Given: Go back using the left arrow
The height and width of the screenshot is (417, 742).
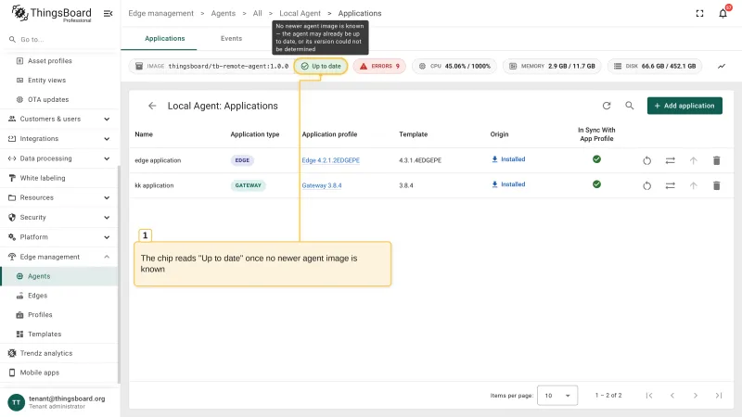Looking at the screenshot, I should [152, 106].
